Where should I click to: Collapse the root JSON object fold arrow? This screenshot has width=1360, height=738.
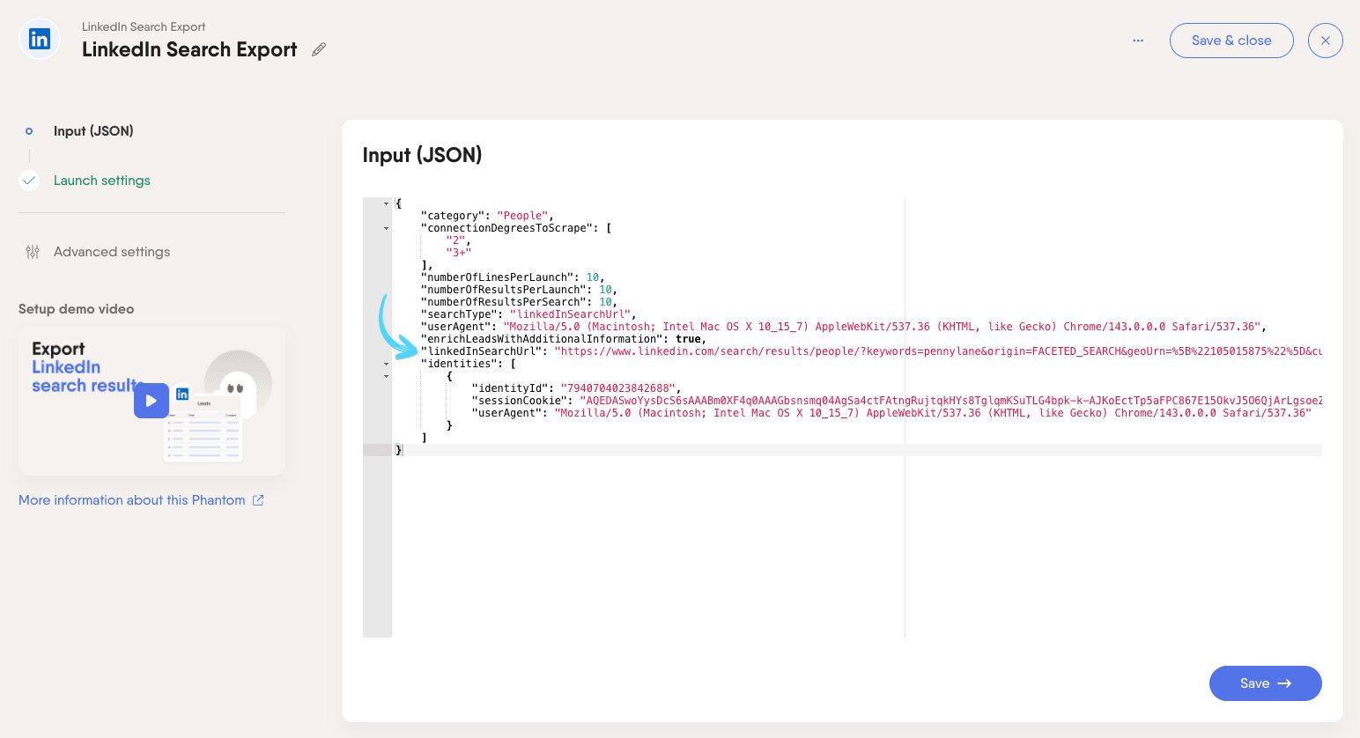click(x=386, y=203)
